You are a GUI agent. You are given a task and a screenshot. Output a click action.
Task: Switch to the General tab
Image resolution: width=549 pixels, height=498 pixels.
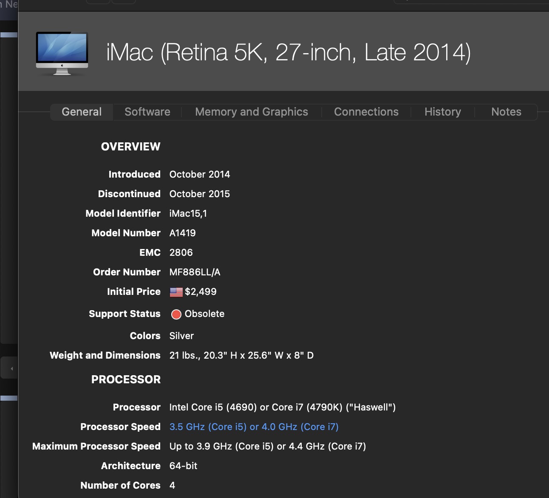82,112
